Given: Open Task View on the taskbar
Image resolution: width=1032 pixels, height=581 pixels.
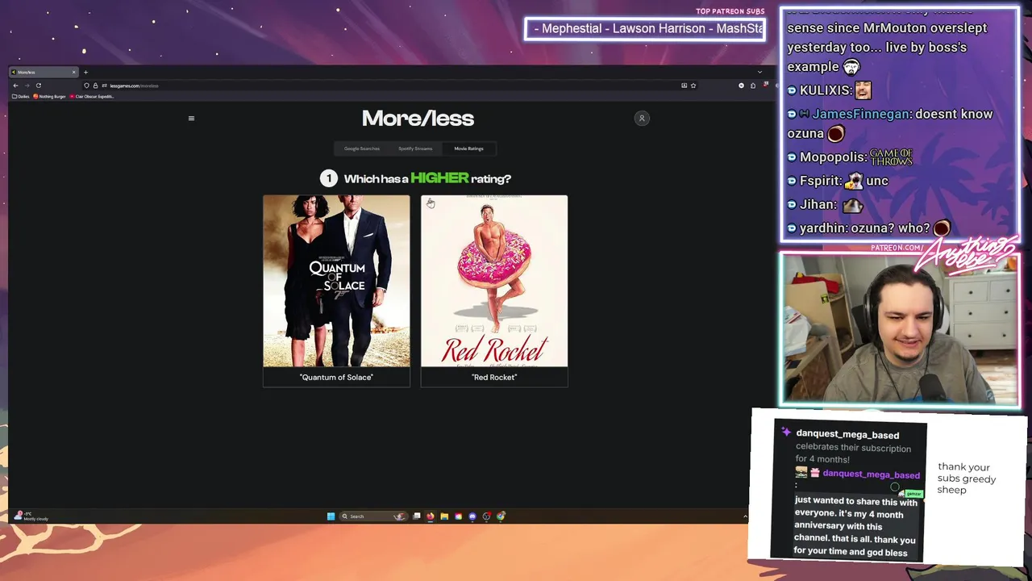Looking at the screenshot, I should [x=417, y=516].
